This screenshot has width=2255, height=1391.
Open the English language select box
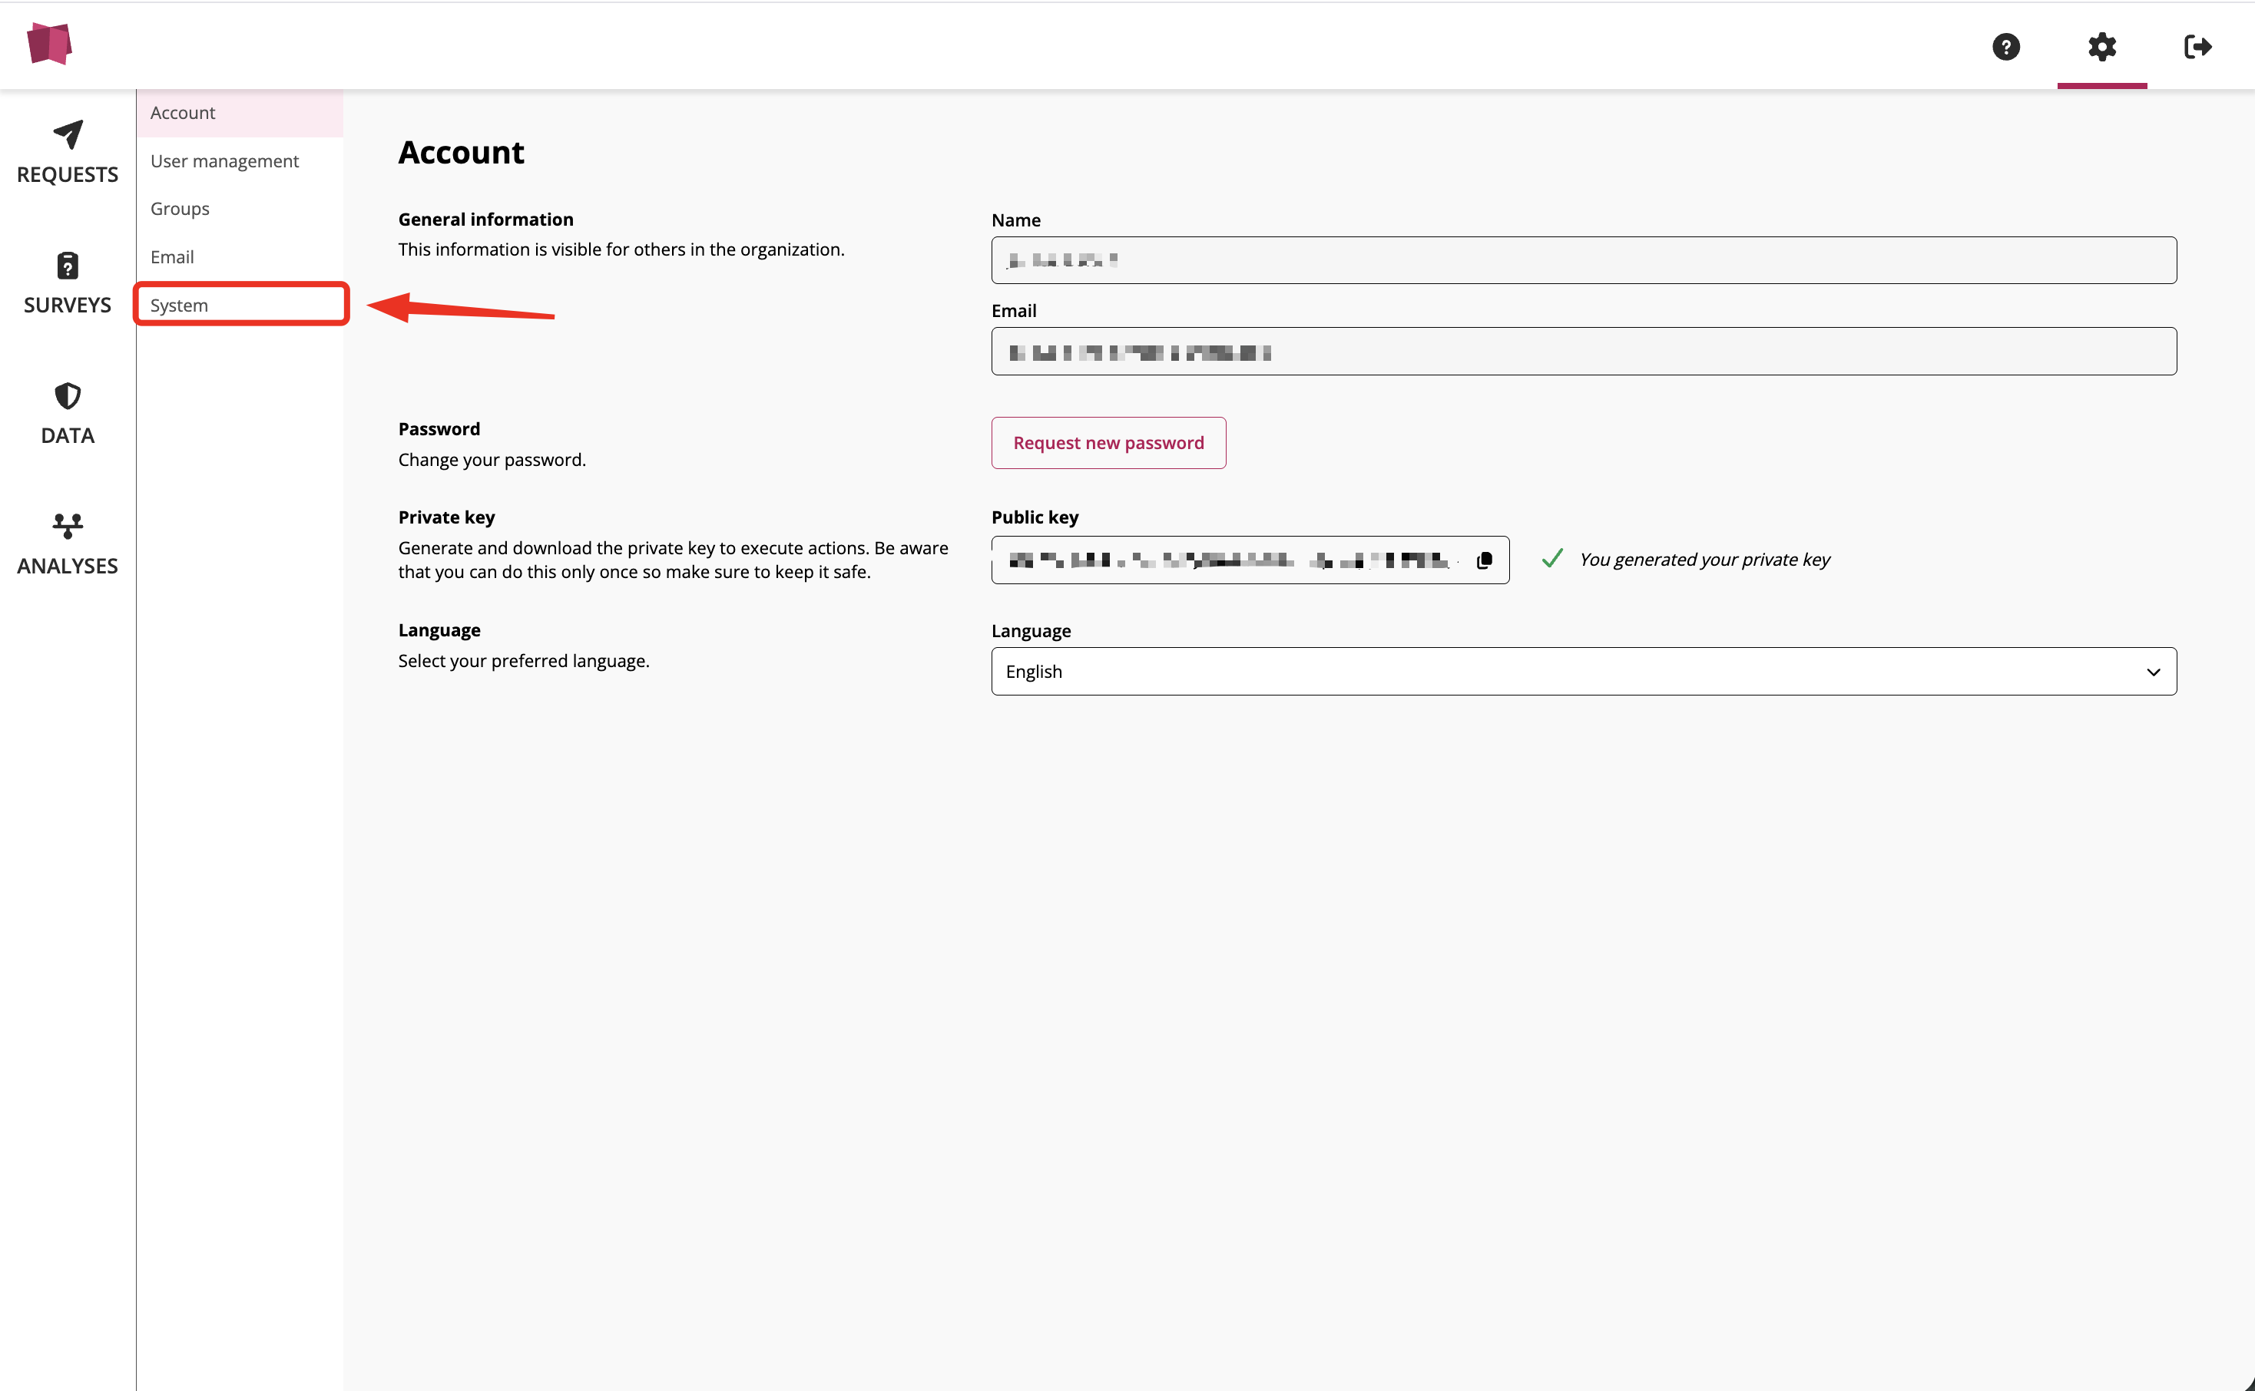coord(1565,672)
